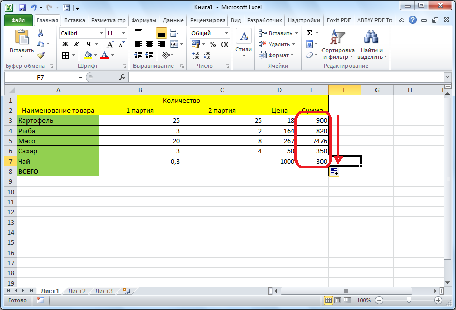Expand the Name Box dropdown arrow
Viewport: 456px width, 310px height.
coord(81,77)
